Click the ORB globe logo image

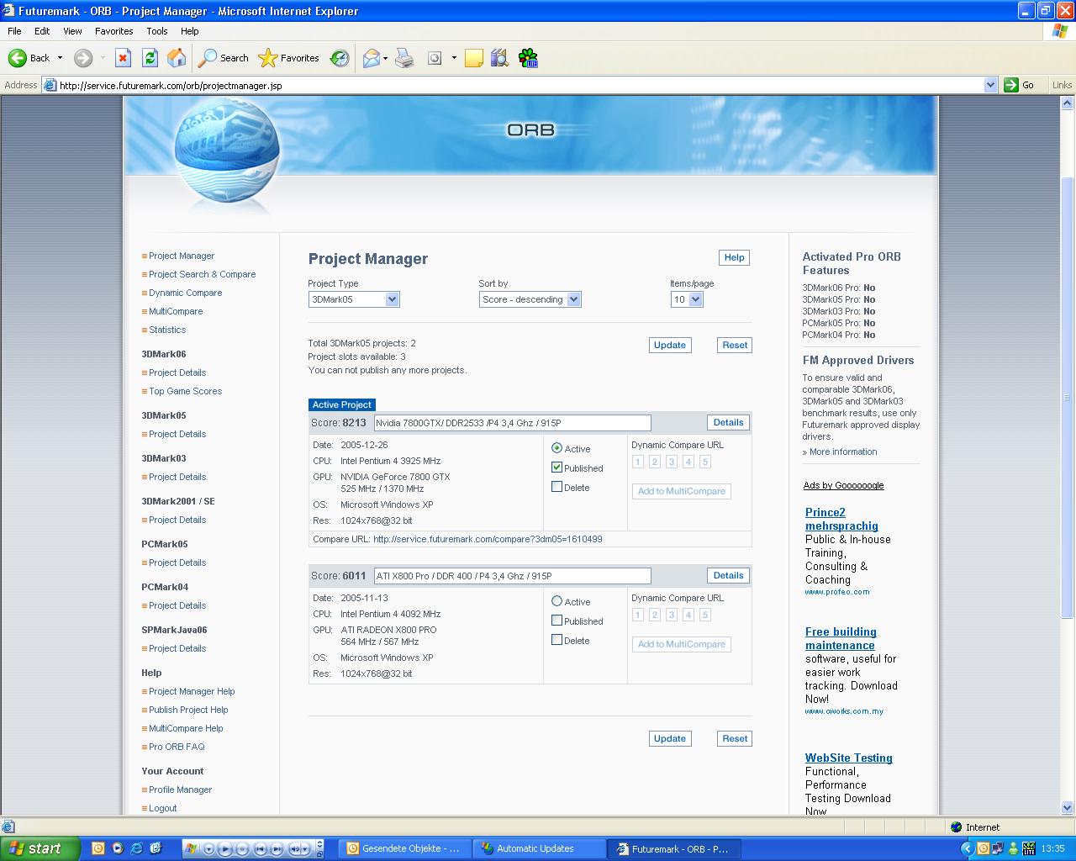pos(227,152)
